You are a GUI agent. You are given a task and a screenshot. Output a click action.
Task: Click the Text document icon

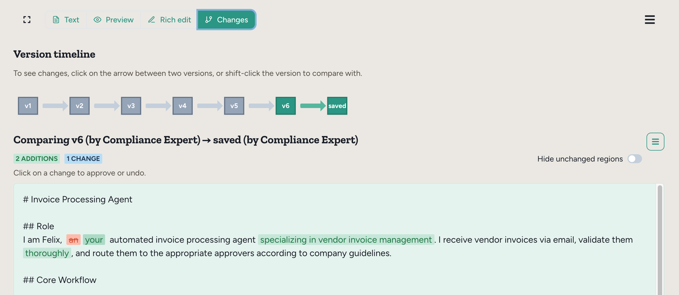56,20
